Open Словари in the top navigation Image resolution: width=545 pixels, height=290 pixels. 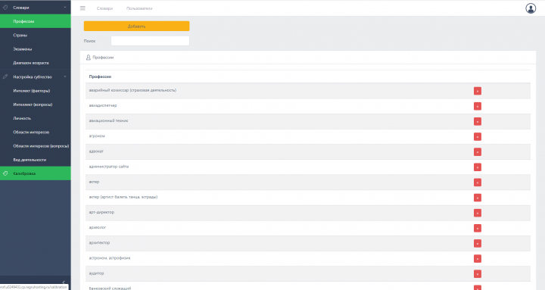[104, 8]
